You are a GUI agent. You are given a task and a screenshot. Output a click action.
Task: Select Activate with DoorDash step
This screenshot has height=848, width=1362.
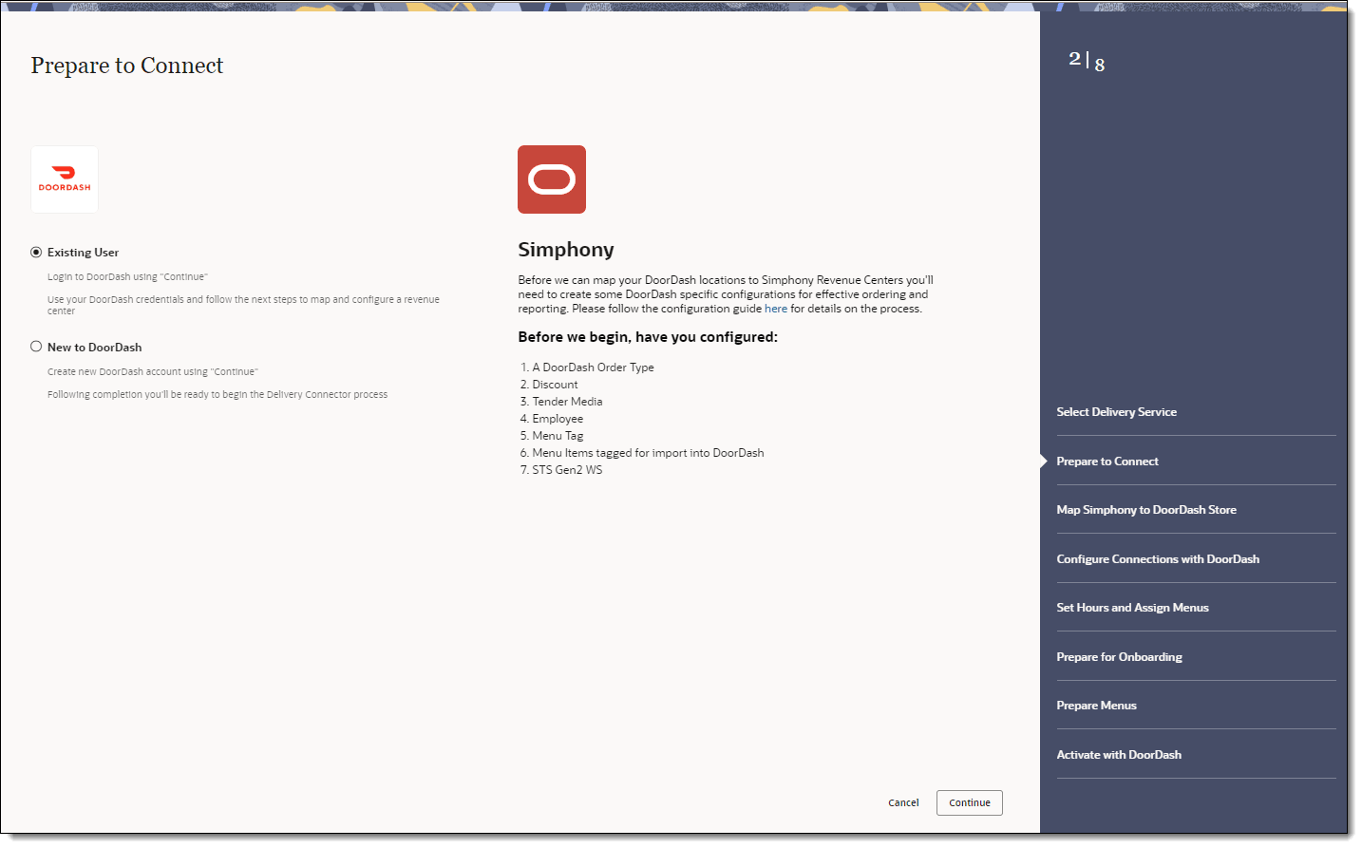click(x=1119, y=755)
